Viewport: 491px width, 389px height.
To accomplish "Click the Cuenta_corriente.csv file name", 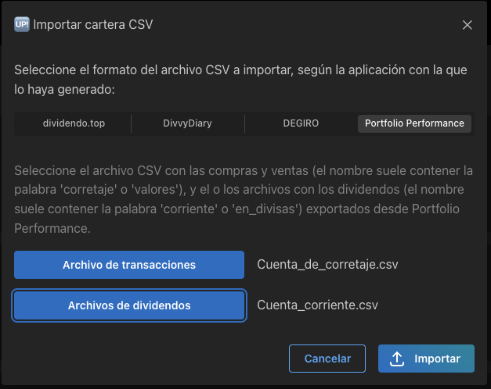I will (x=316, y=305).
